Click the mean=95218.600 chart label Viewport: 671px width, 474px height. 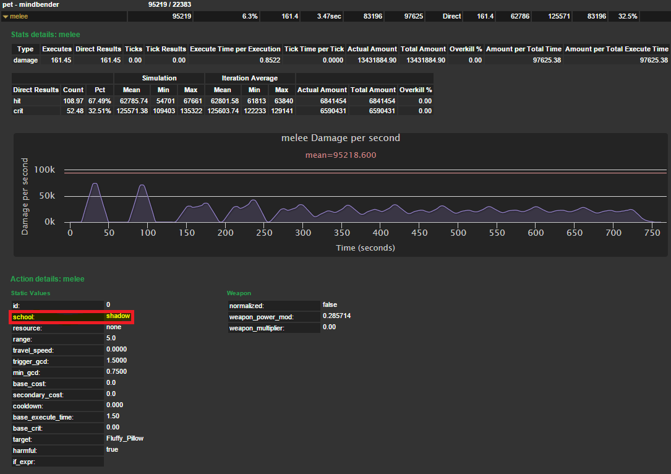coord(340,155)
